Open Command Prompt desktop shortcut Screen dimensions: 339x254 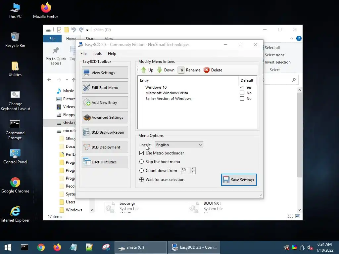coord(15,130)
